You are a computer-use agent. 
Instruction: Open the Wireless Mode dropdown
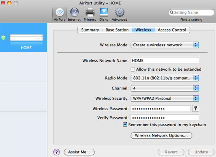165,45
